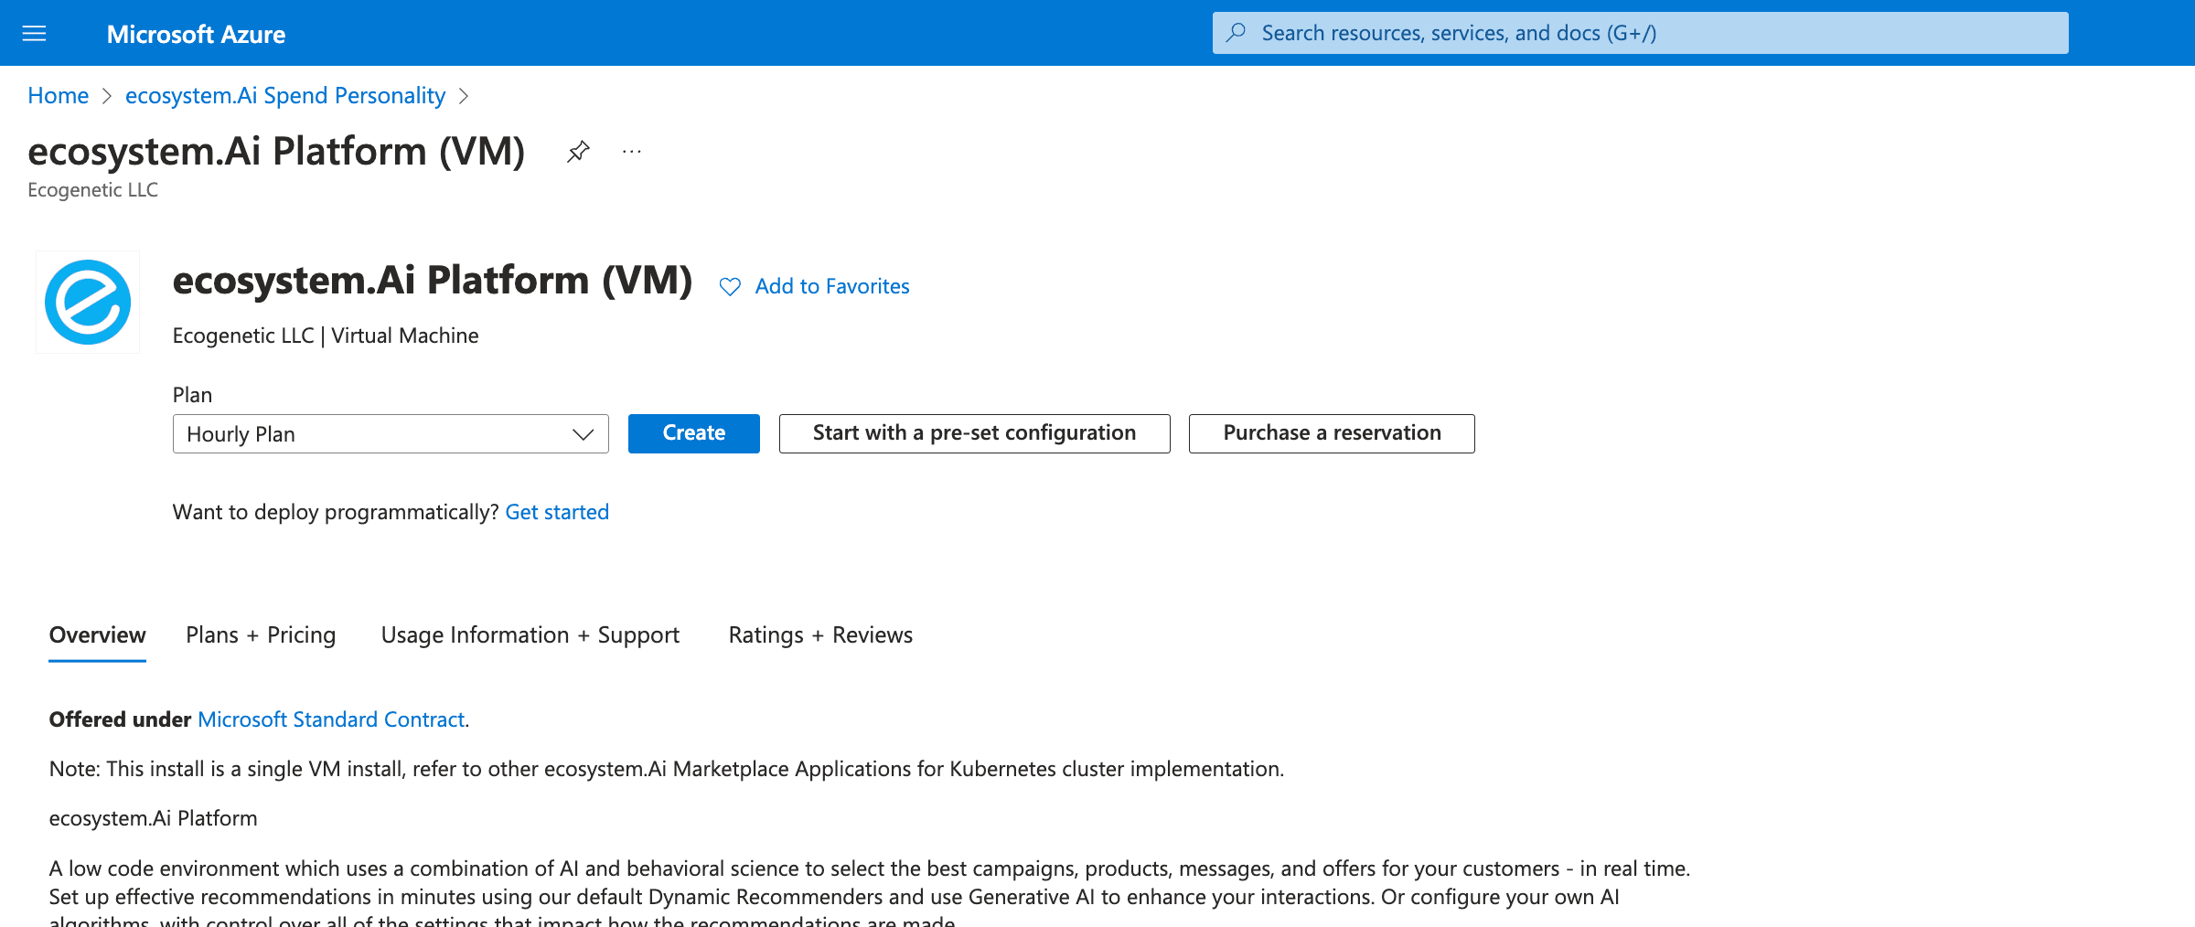
Task: Focus the search resources, services, and docs field
Action: [x=1640, y=33]
